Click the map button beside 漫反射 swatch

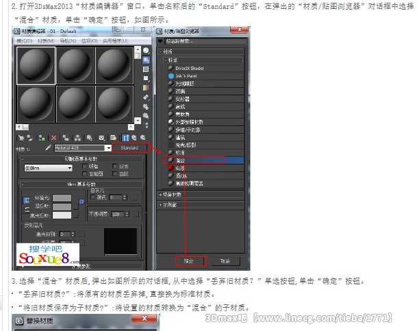click(x=76, y=207)
